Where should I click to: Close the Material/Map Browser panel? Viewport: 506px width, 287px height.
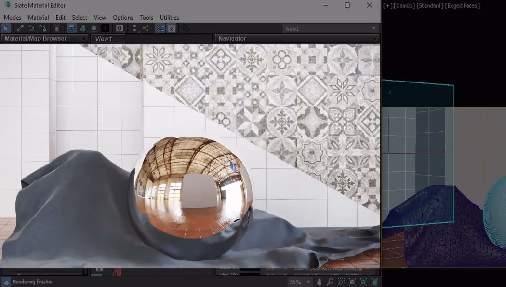(84, 39)
